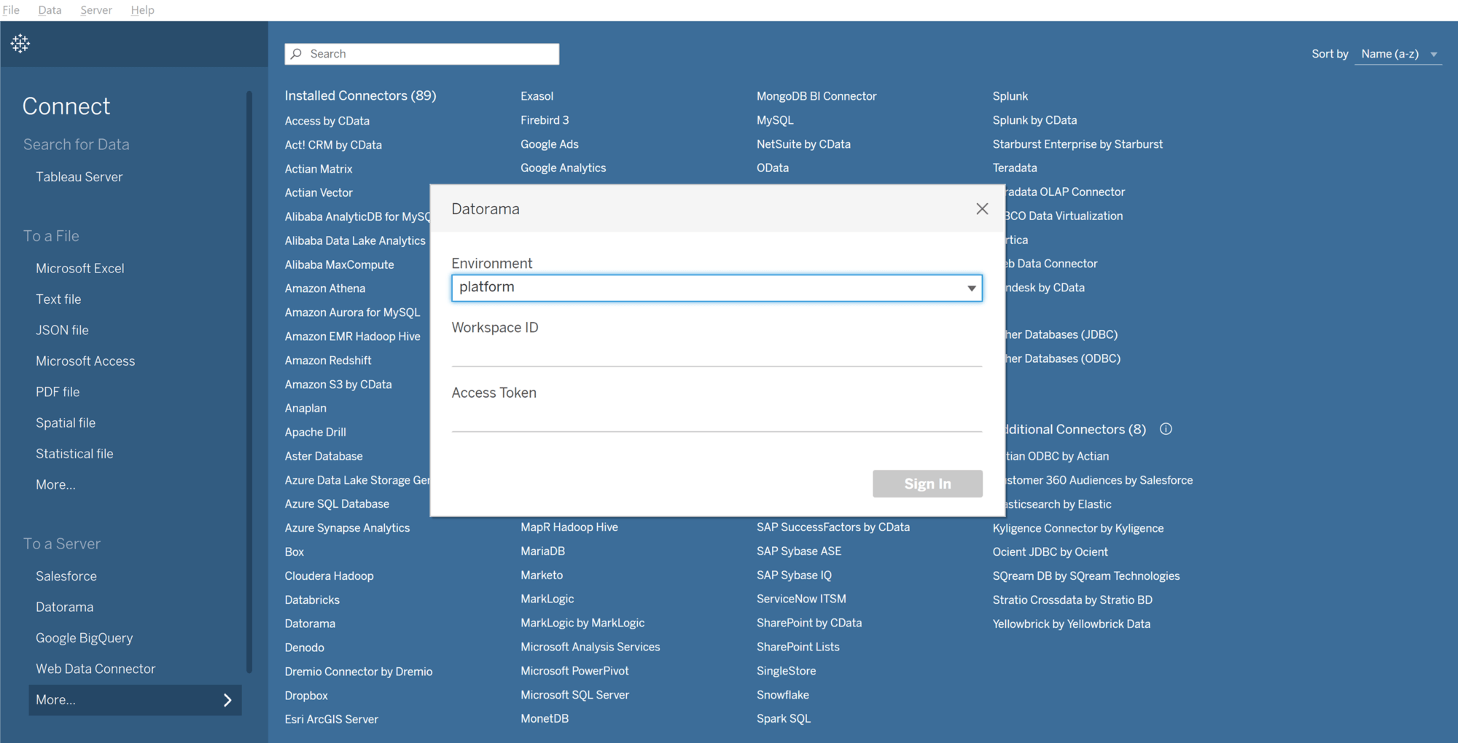Screen dimensions: 1458x743
Task: Choose Microsoft Access in sidebar
Action: [85, 361]
